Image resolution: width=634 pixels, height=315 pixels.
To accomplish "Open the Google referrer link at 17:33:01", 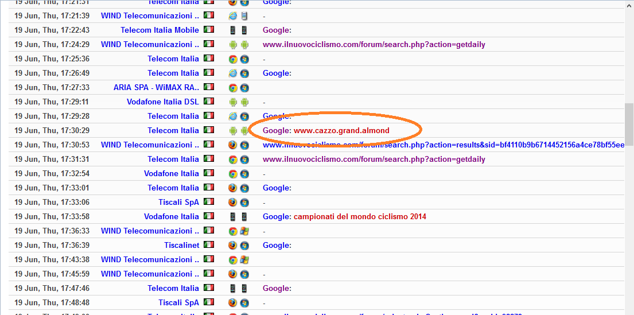I will click(276, 188).
